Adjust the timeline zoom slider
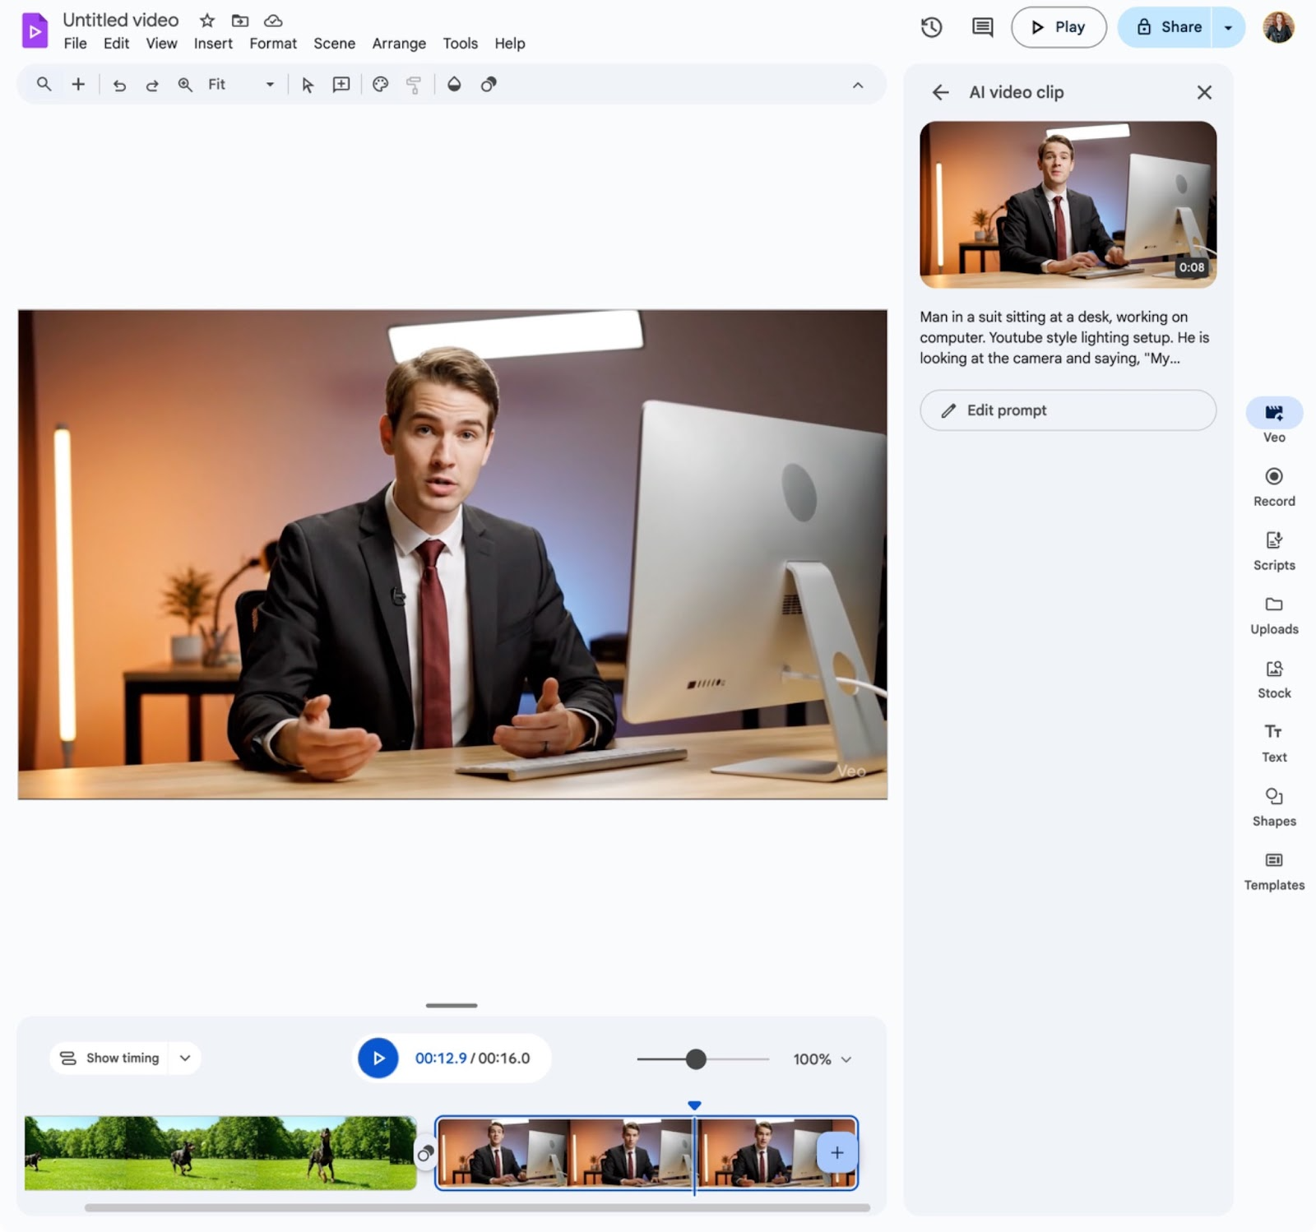1316x1232 pixels. pos(698,1059)
